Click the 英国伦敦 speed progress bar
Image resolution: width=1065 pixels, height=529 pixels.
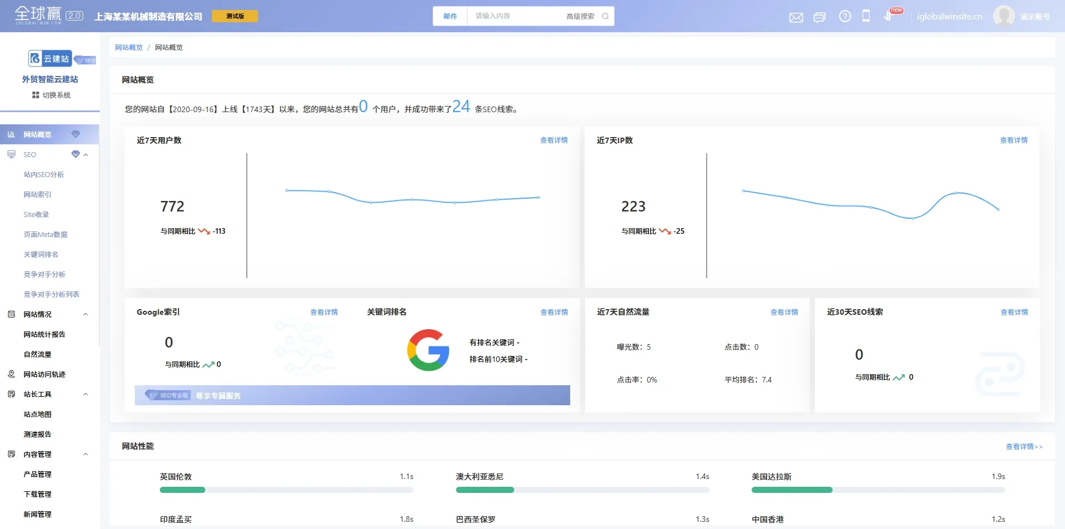coord(286,490)
